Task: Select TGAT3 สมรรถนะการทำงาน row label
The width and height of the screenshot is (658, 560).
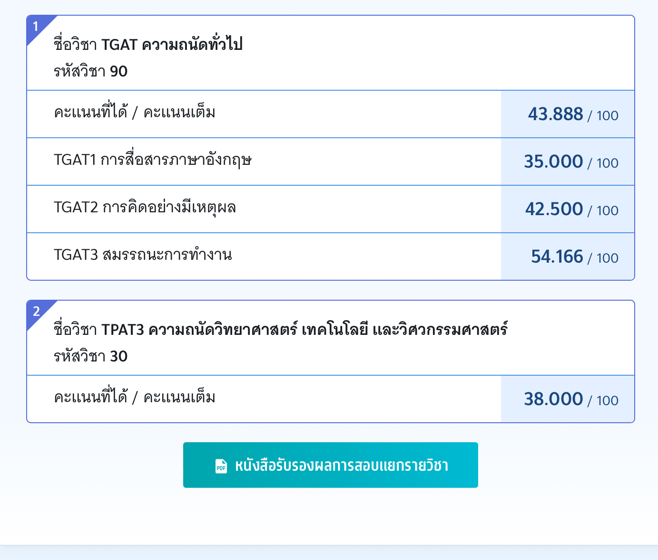Action: 143,255
